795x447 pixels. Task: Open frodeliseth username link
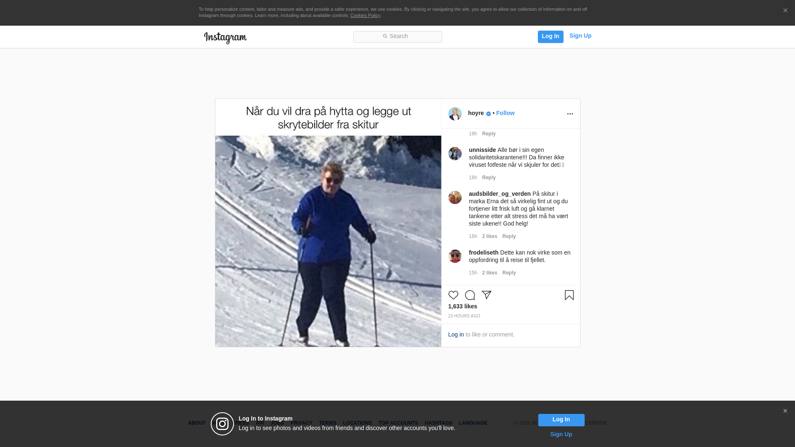point(483,253)
